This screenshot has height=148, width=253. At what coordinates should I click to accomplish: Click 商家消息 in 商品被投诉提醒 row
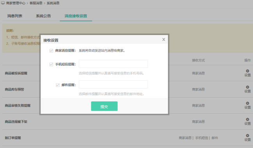click(198, 73)
